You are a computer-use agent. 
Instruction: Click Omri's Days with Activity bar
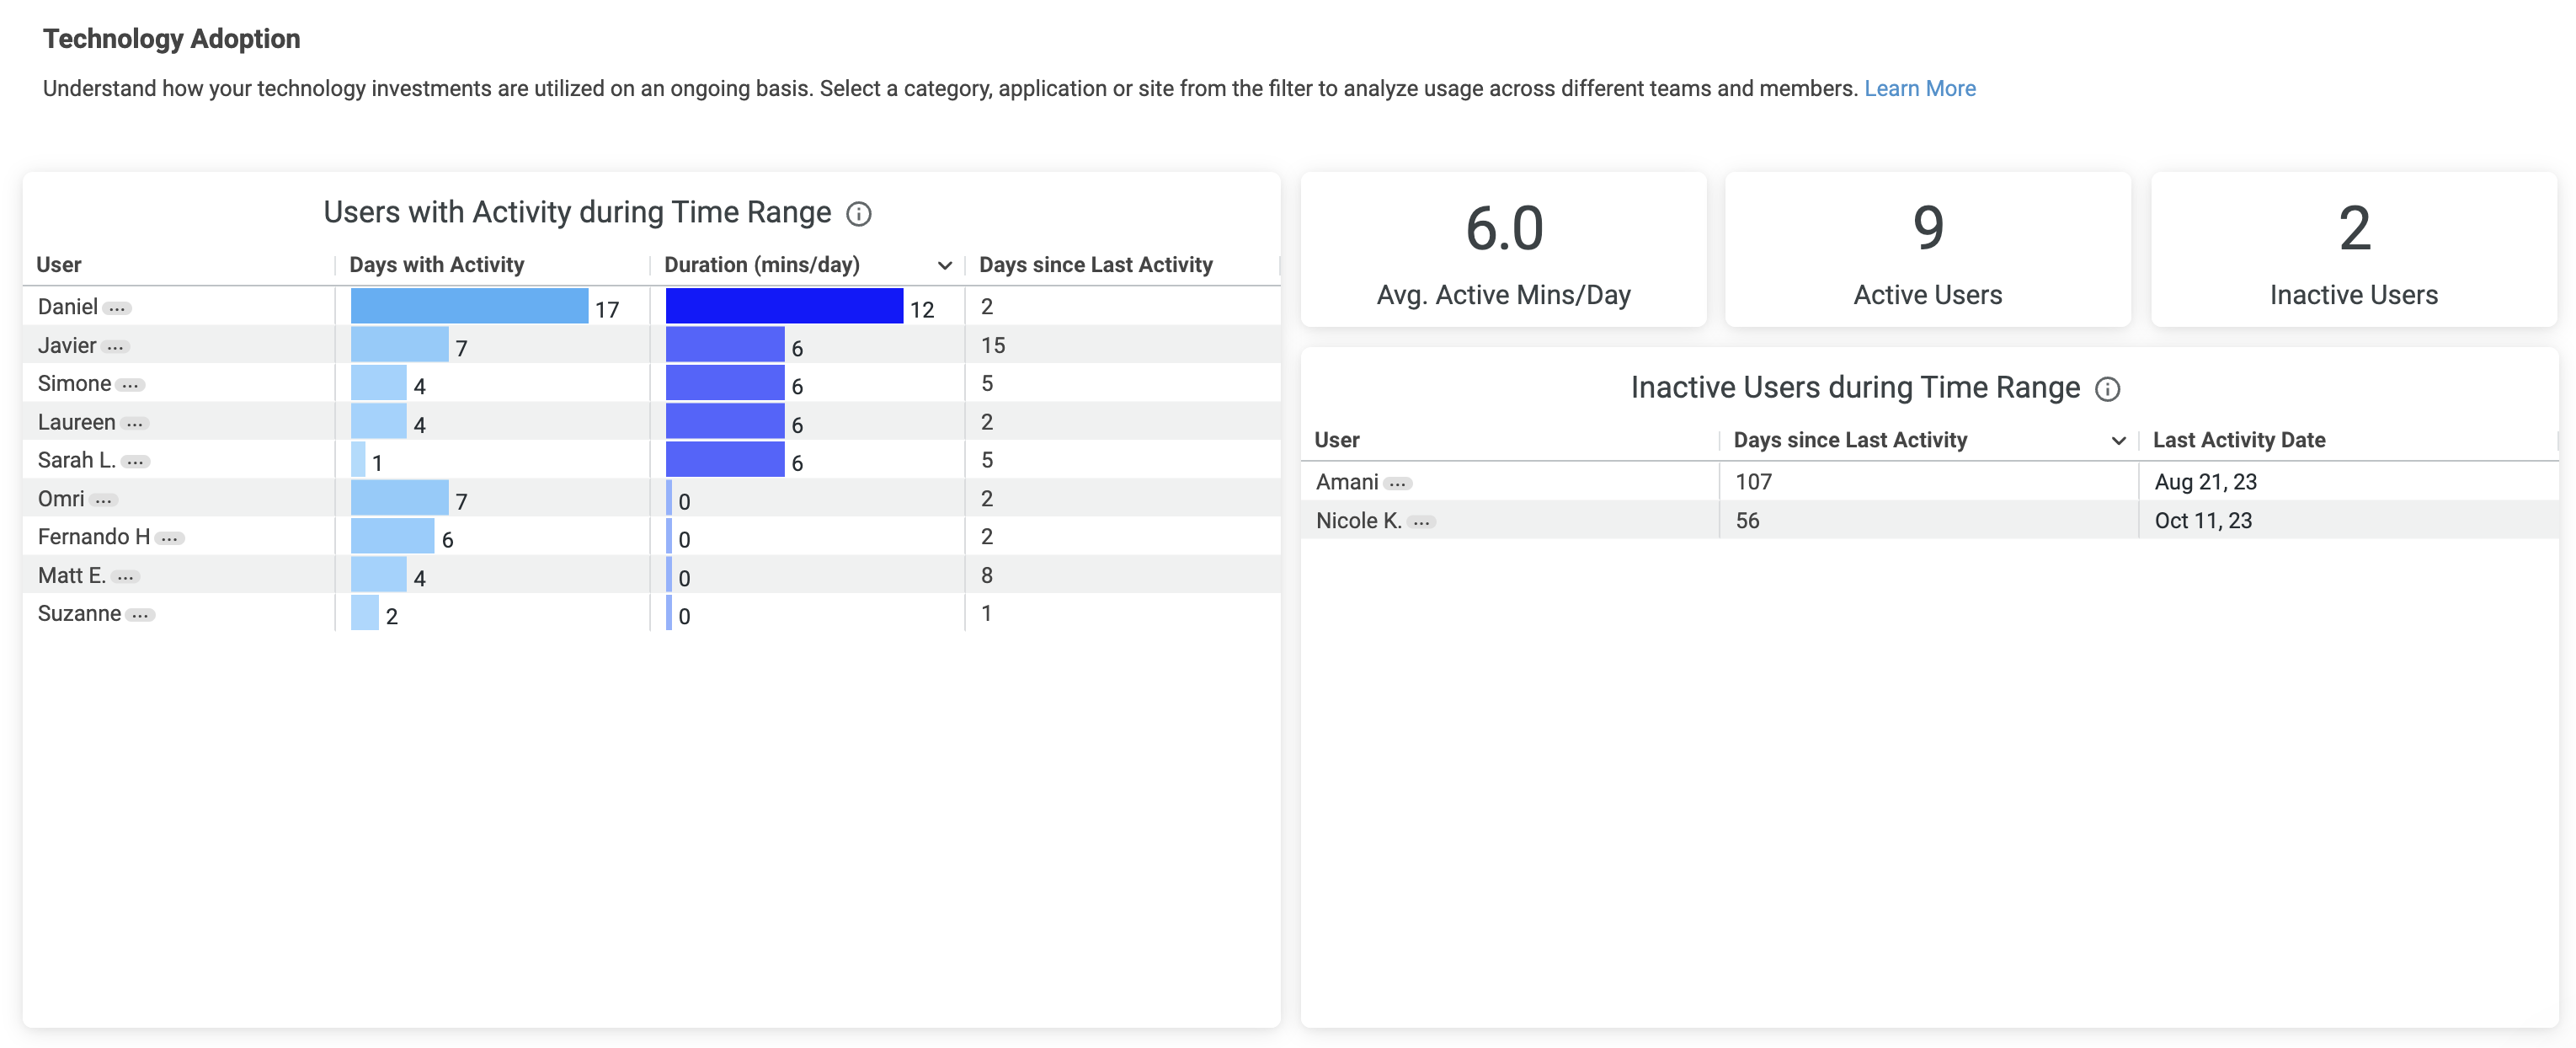[x=399, y=498]
